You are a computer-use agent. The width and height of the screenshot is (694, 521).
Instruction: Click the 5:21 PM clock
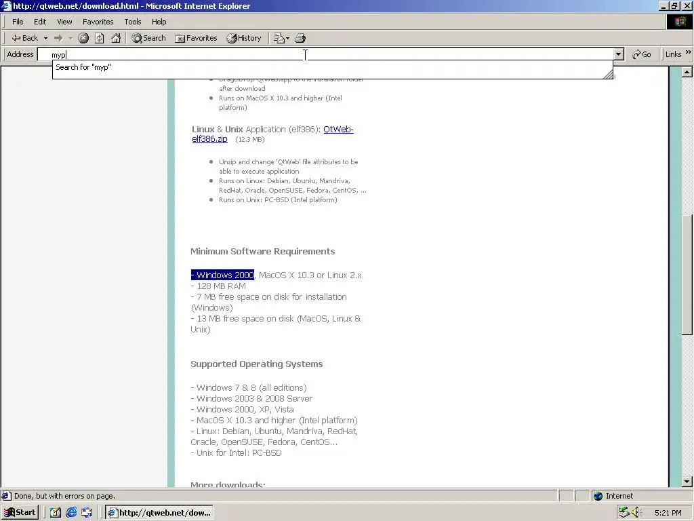(x=668, y=513)
